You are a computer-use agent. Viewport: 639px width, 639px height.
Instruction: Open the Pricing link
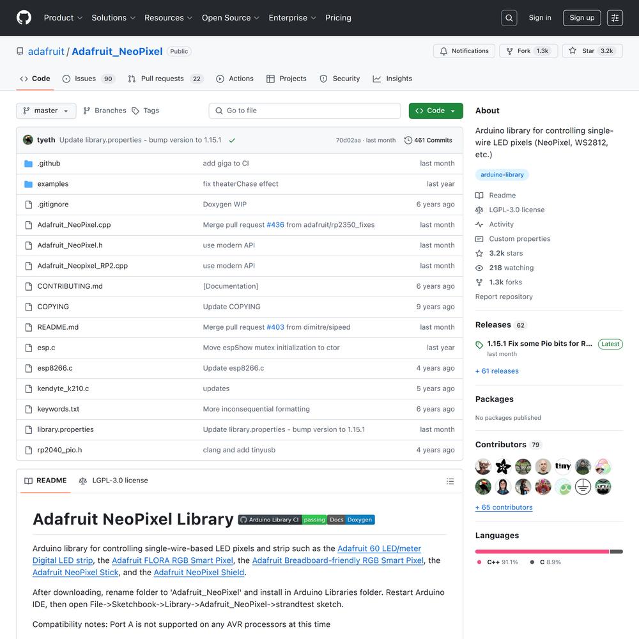338,18
